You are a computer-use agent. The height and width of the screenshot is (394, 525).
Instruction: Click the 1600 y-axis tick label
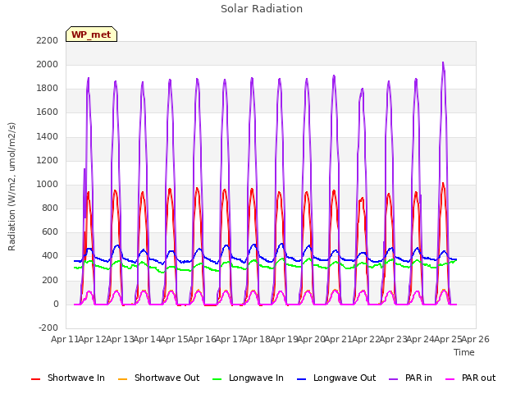(48, 112)
